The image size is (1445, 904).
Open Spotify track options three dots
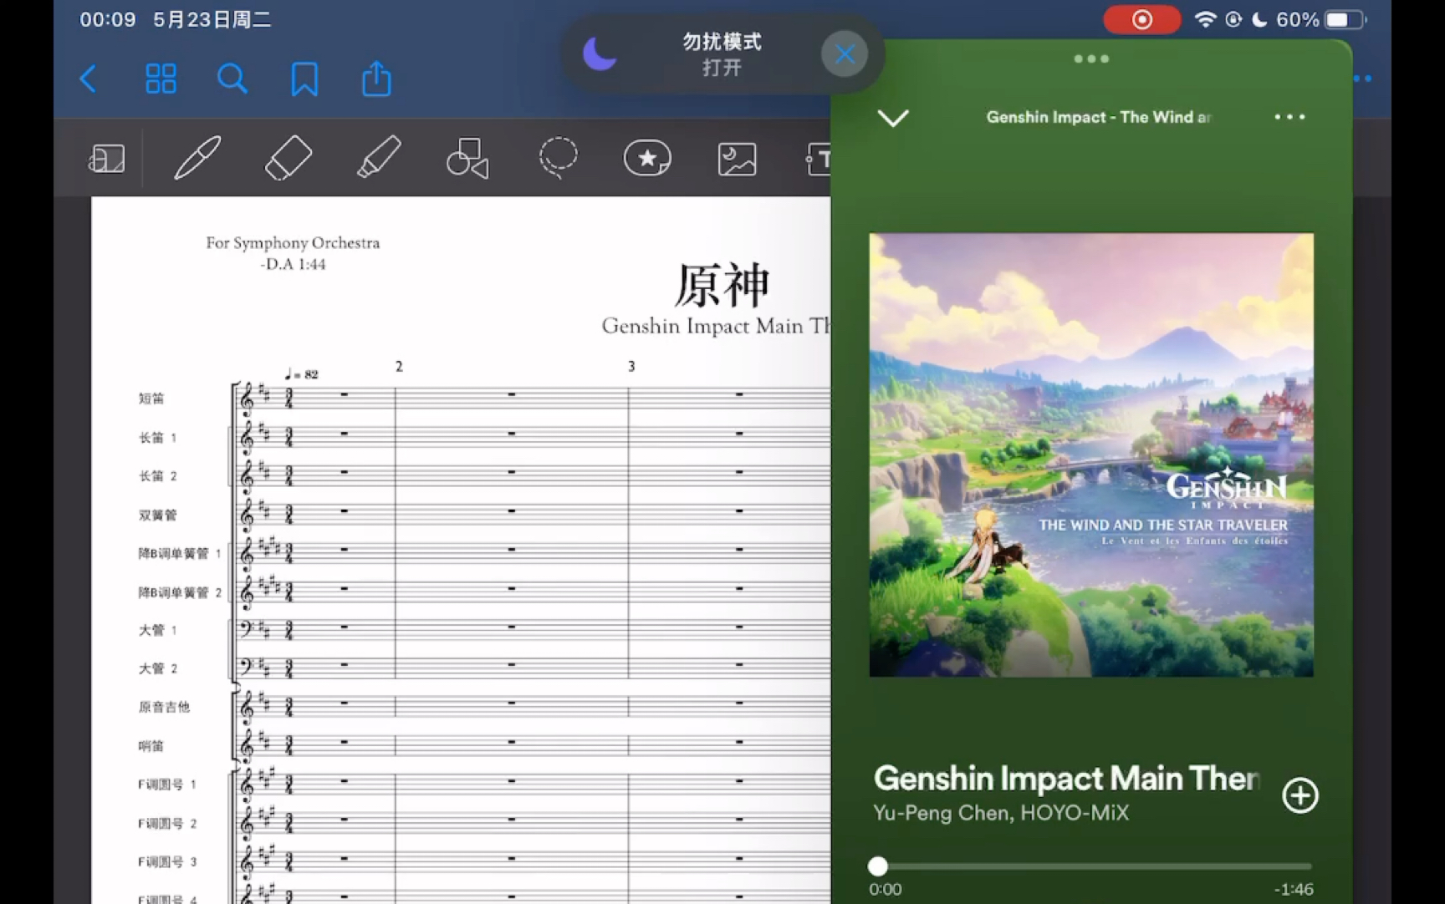click(1289, 117)
